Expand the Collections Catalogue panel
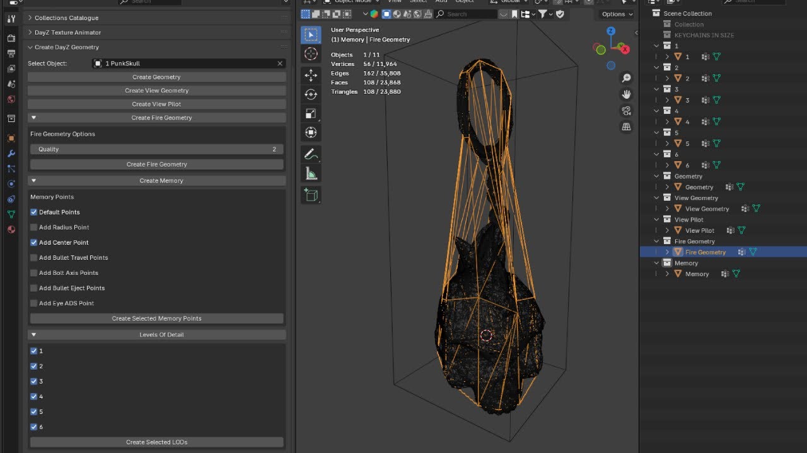The height and width of the screenshot is (453, 807). coord(30,18)
